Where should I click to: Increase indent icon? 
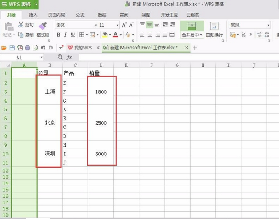click(x=173, y=25)
